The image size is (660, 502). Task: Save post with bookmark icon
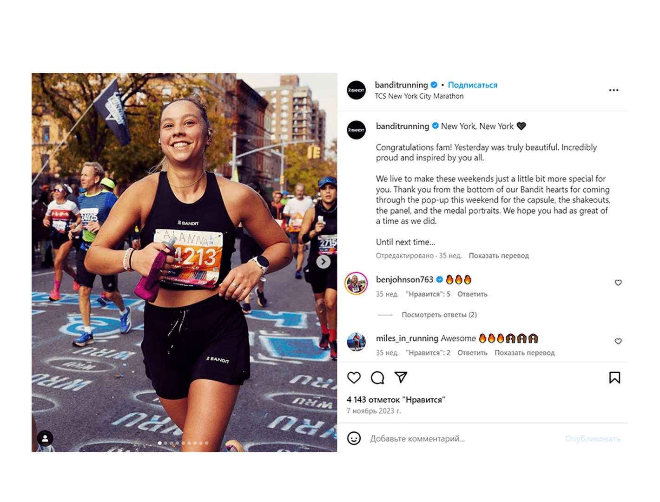614,377
